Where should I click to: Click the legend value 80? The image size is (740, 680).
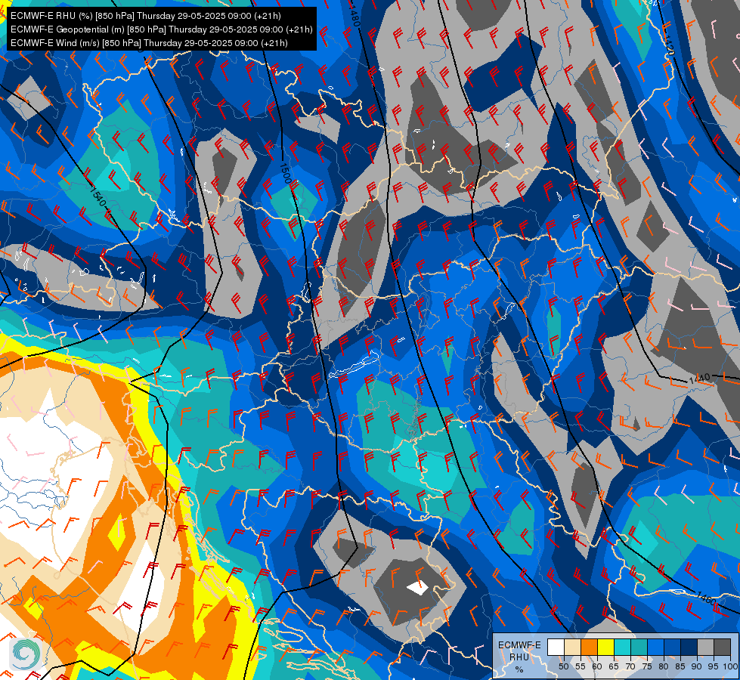(x=664, y=666)
